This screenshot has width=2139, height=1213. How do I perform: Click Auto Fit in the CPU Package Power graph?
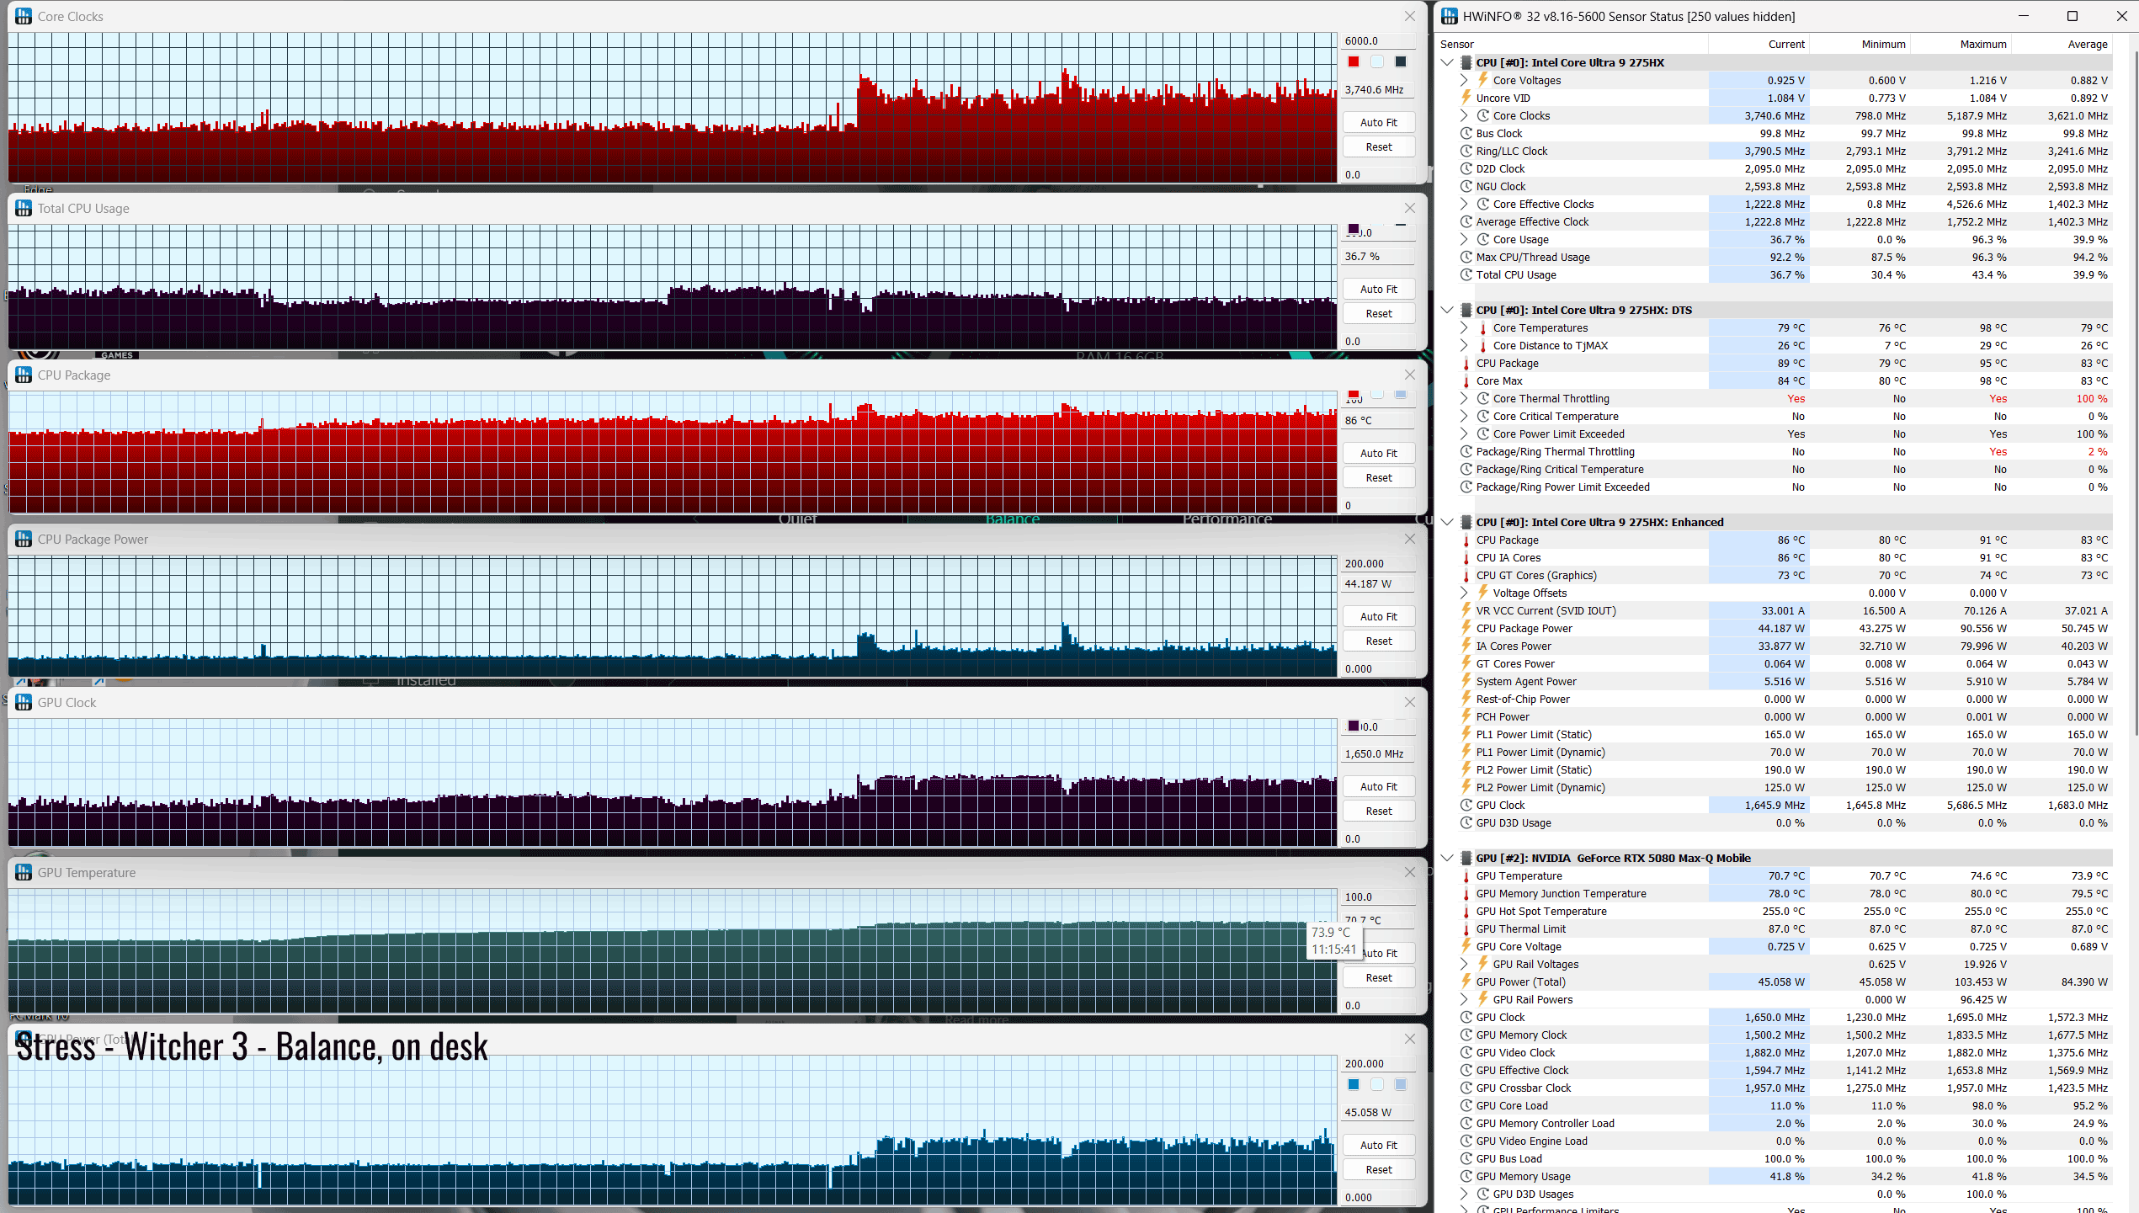[x=1378, y=616]
